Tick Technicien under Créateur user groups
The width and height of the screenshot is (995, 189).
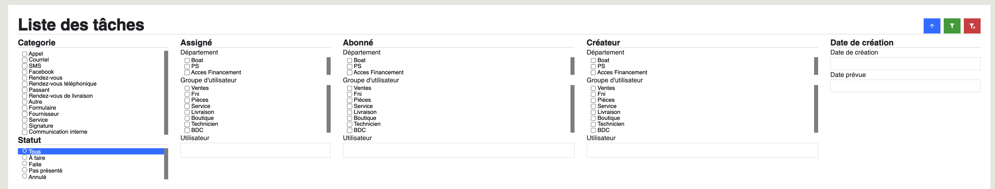click(593, 124)
